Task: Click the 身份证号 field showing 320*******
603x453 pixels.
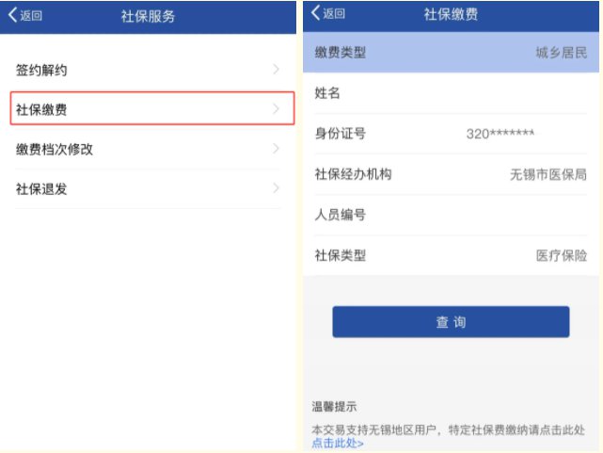Action: (x=451, y=134)
